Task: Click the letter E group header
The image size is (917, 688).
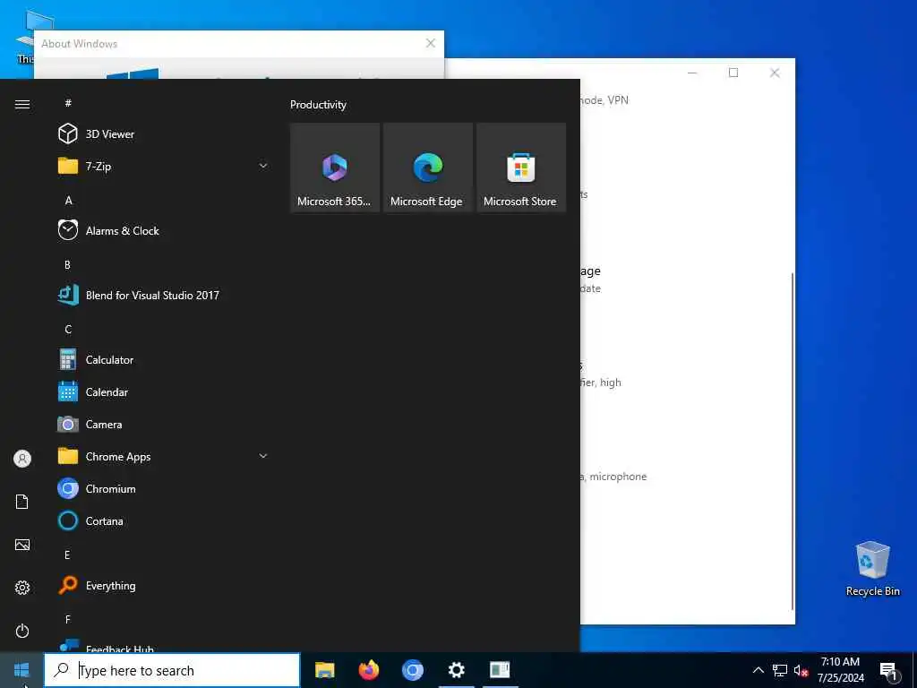Action: [68, 555]
